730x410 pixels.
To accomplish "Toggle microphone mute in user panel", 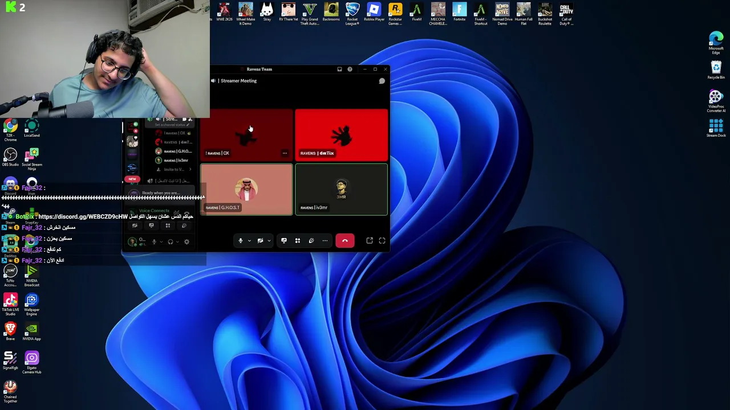I will (x=154, y=242).
